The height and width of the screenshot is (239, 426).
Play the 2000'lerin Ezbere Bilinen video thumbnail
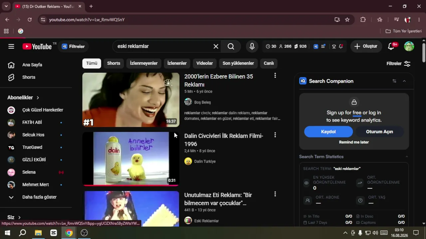(x=131, y=100)
